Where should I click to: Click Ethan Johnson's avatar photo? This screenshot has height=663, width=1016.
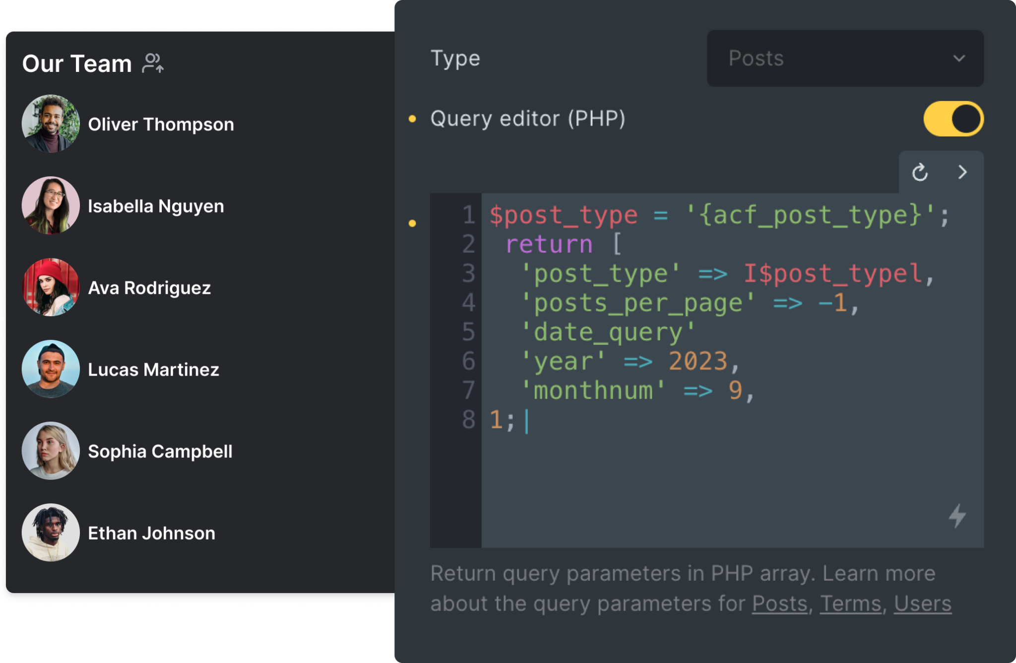[51, 533]
